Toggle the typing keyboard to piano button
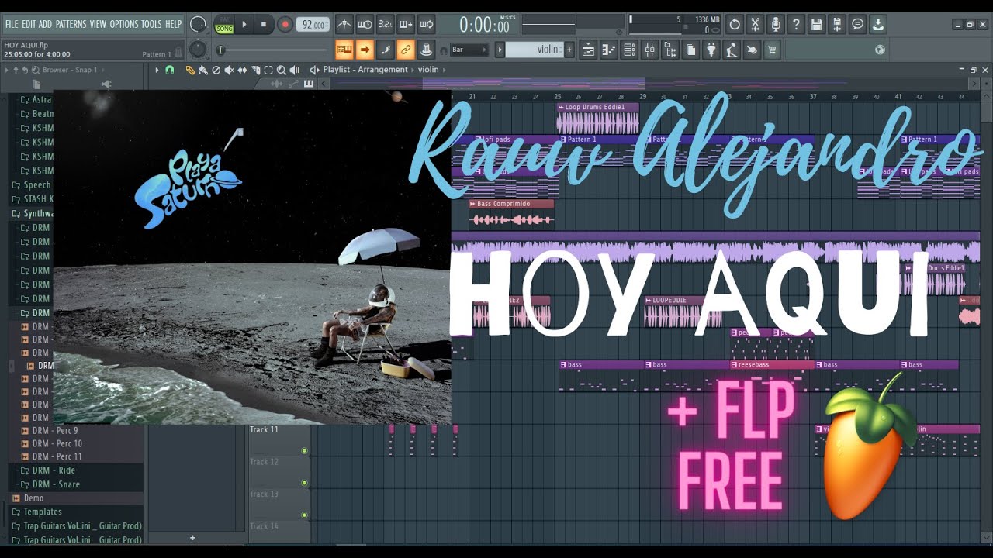993x558 pixels. coord(344,50)
